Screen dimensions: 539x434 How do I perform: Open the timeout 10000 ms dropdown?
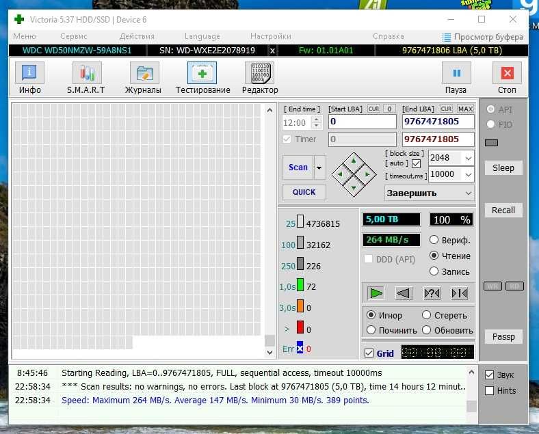click(x=468, y=174)
